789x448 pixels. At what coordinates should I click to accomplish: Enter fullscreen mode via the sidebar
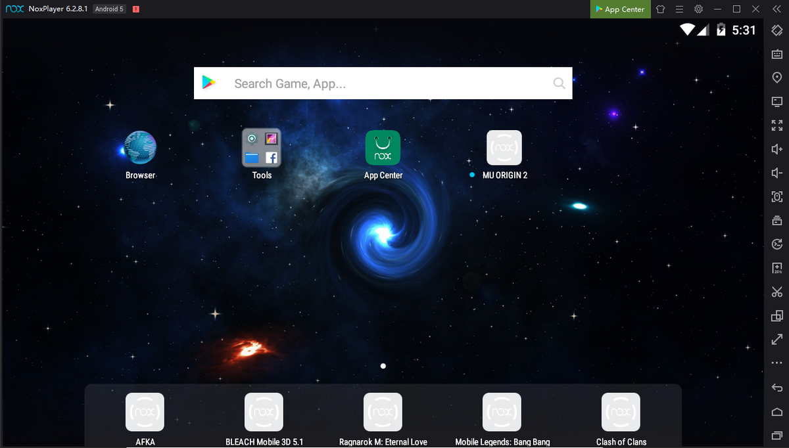point(777,125)
